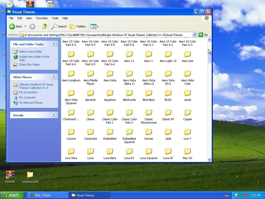Viewport: 265px width, 199px height.
Task: Click the scroll down arrow of file list
Action: (209, 160)
